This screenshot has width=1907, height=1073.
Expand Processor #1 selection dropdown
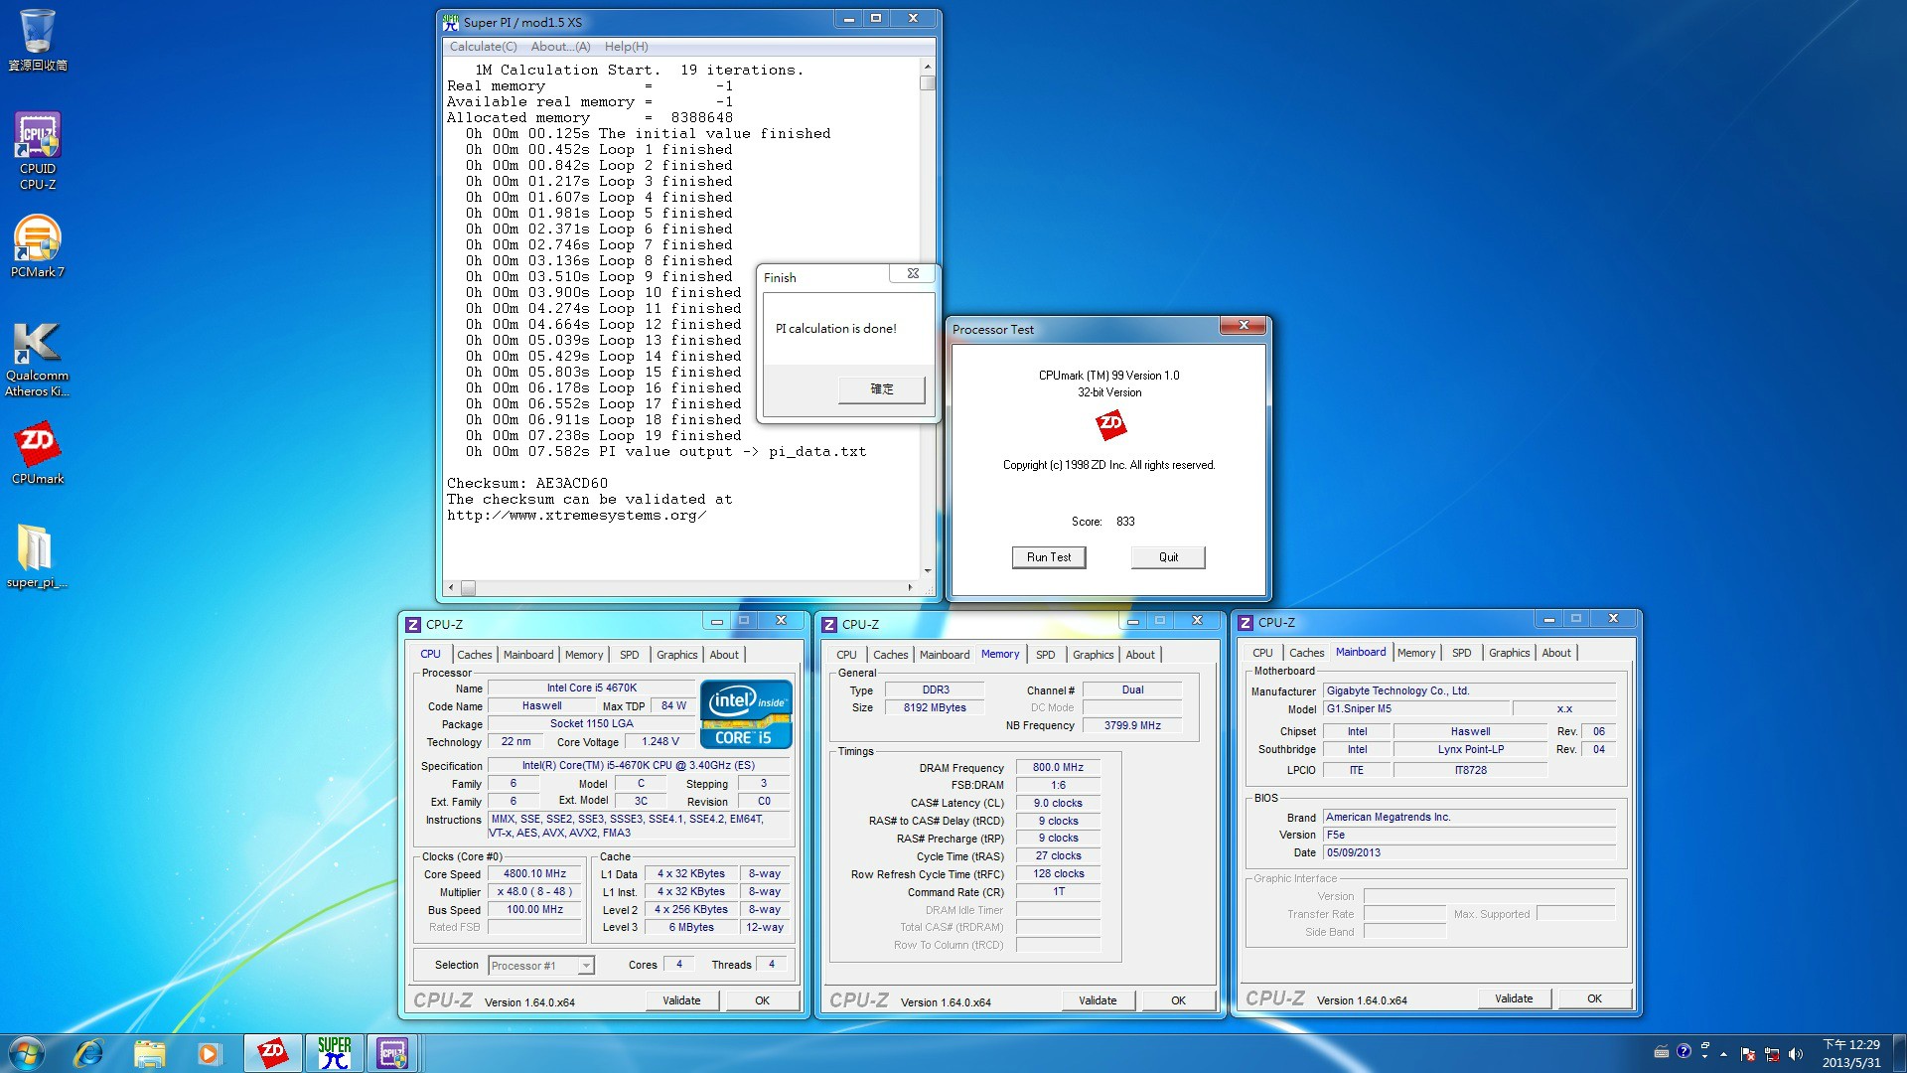(x=586, y=966)
